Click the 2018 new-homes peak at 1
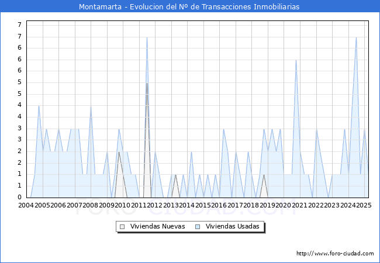Viewport: 380px width, 263px height. (264, 175)
